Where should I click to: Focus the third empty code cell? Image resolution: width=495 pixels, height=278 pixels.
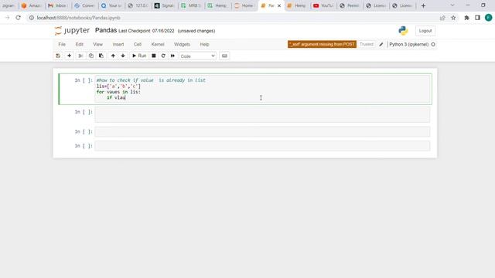[x=262, y=132]
